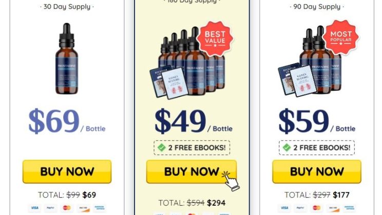Image resolution: width=382 pixels, height=215 pixels.
Task: Click the three-bottle bundle product image
Action: pos(310,62)
